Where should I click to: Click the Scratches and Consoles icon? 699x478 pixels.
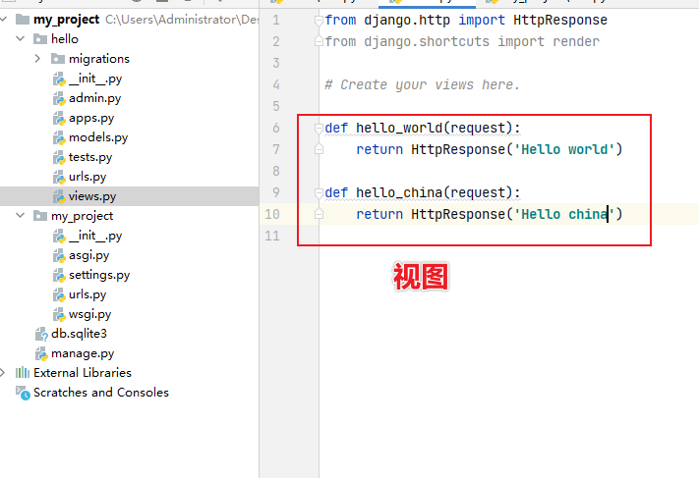coord(23,393)
